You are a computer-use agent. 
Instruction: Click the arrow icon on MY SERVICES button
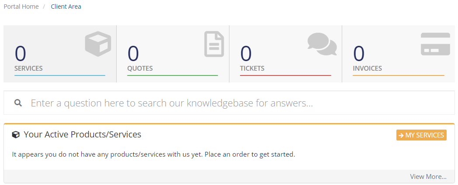click(401, 135)
